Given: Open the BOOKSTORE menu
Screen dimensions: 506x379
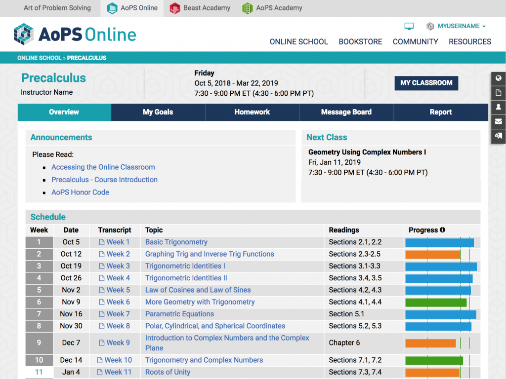Looking at the screenshot, I should (360, 41).
